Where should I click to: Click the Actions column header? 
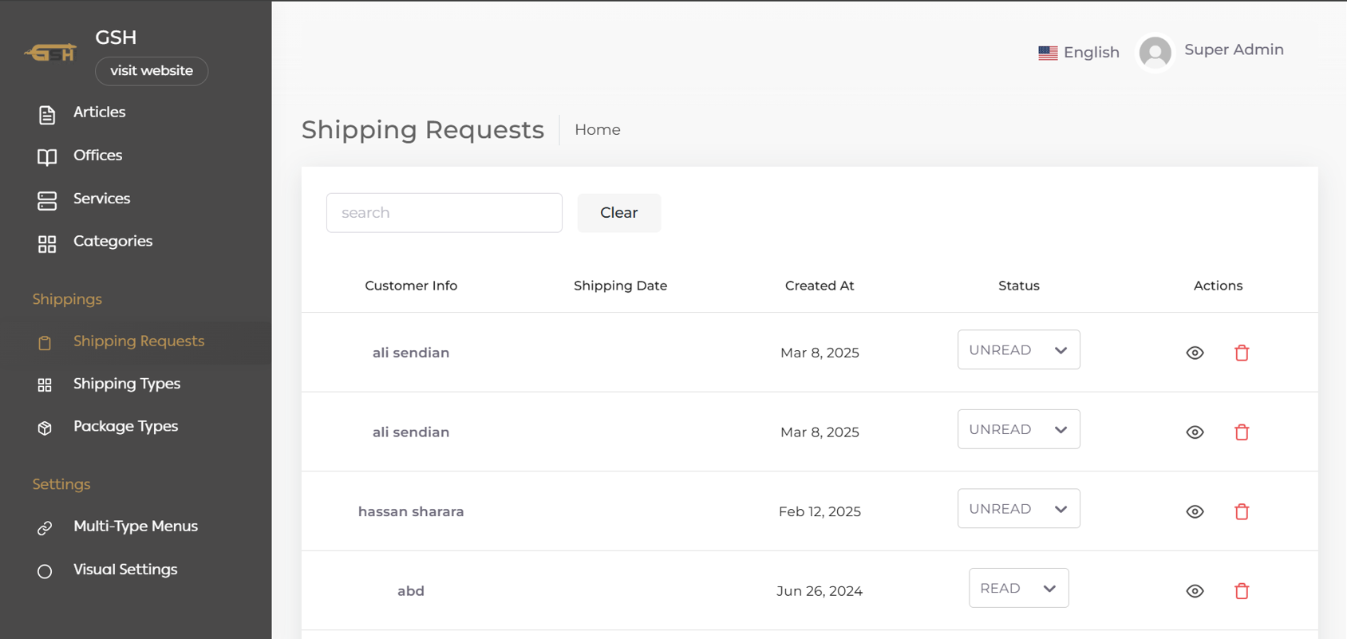click(x=1218, y=286)
